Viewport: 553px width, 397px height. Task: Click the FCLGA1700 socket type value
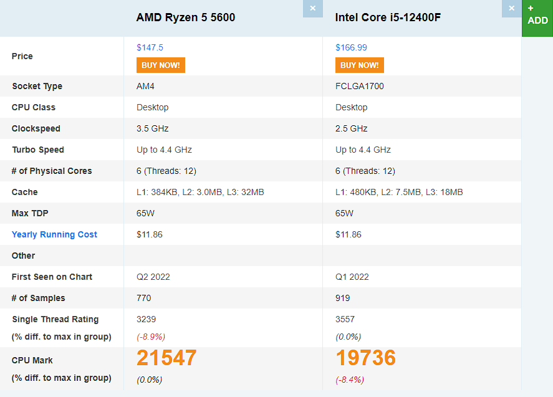point(360,86)
